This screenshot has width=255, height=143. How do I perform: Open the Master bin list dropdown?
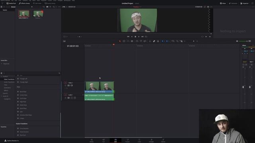(32, 7)
